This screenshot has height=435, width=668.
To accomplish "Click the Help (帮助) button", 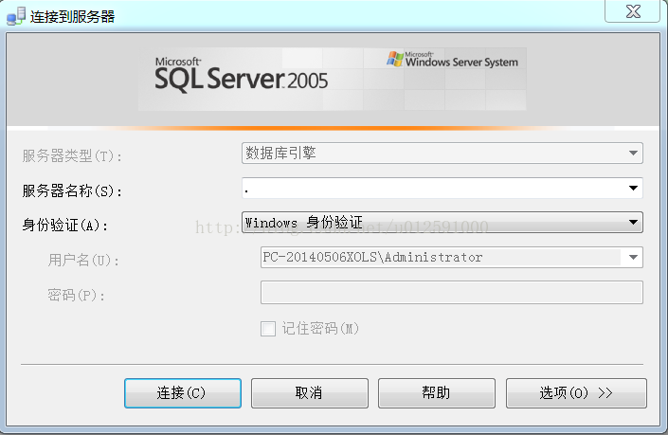I will [436, 392].
